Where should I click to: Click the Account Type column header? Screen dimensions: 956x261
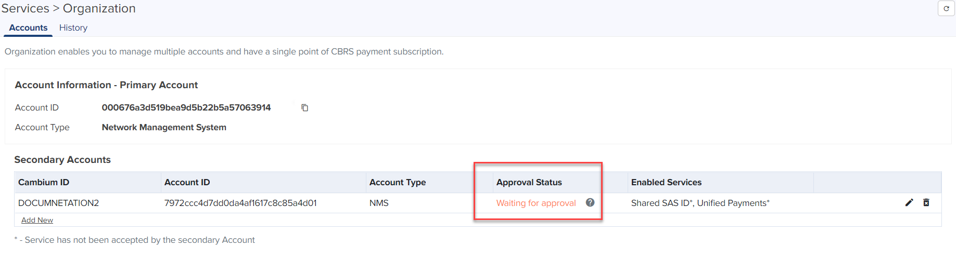coord(397,183)
